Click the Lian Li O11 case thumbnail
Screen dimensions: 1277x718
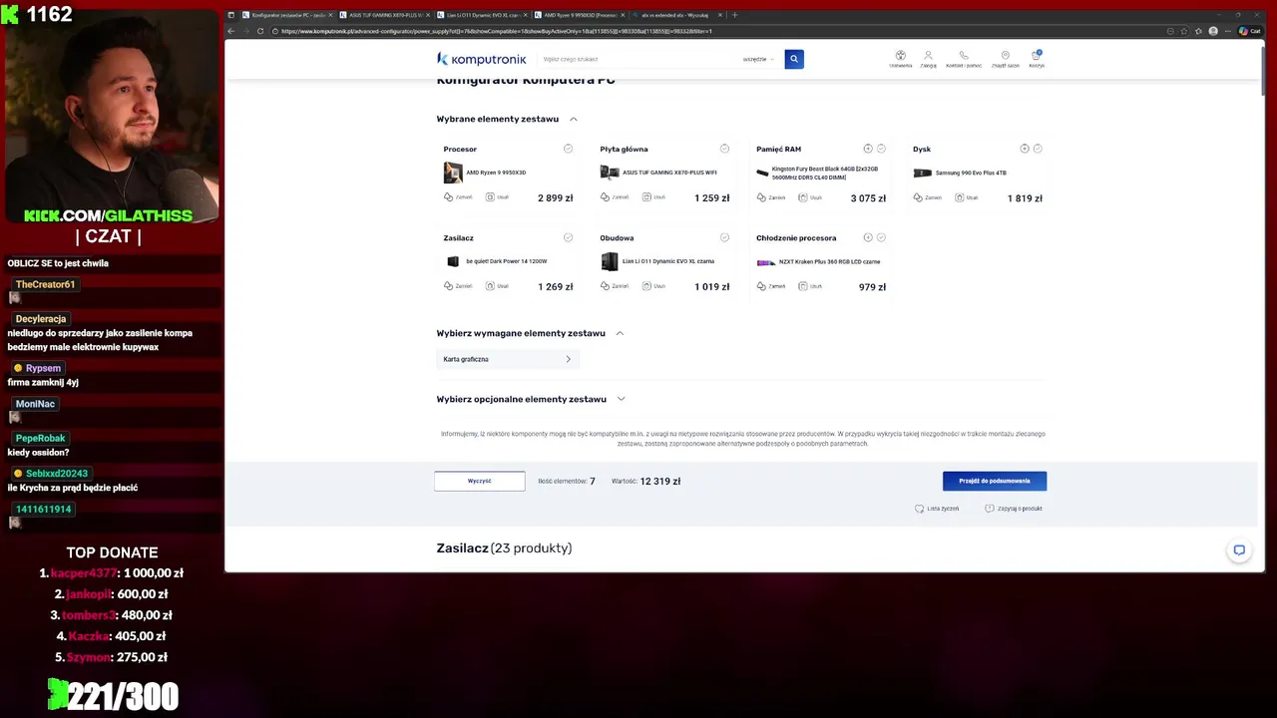(x=610, y=261)
